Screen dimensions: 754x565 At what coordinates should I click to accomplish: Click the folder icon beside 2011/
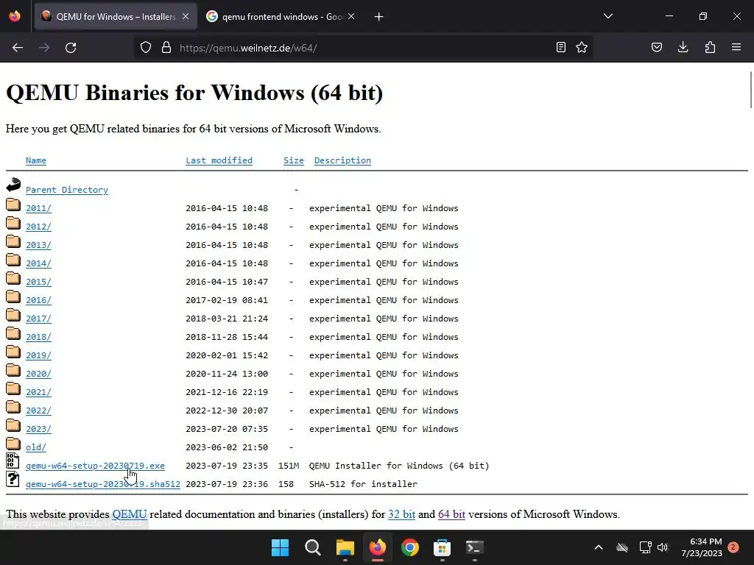point(13,205)
